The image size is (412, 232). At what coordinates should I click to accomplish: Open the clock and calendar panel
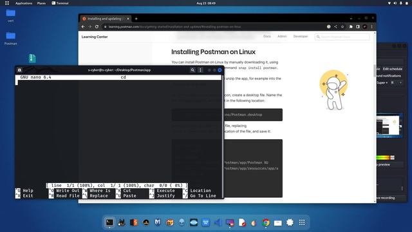pos(206,3)
